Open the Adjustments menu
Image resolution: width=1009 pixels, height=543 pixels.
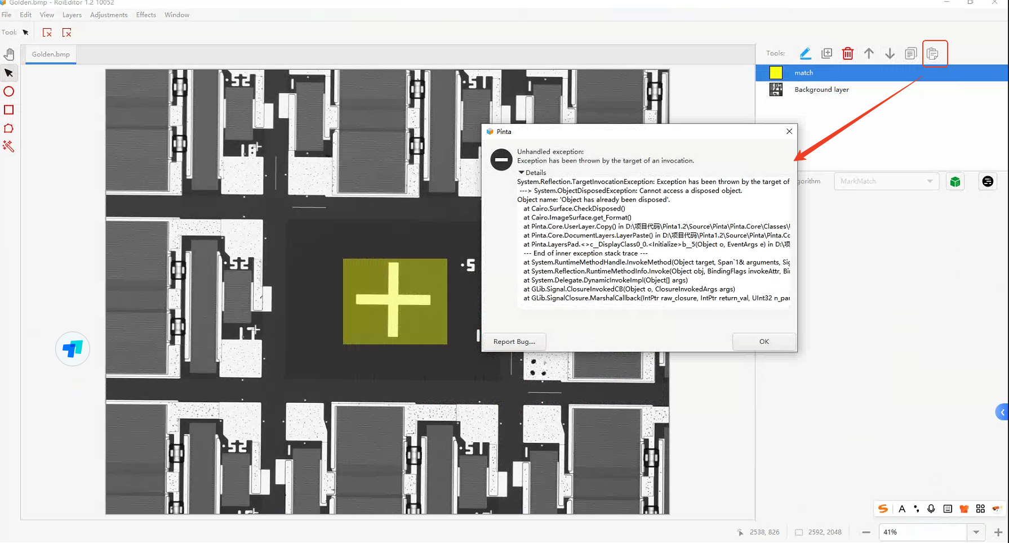(109, 15)
